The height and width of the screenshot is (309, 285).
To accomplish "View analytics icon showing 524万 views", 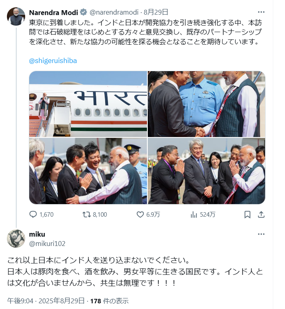I will pos(194,214).
